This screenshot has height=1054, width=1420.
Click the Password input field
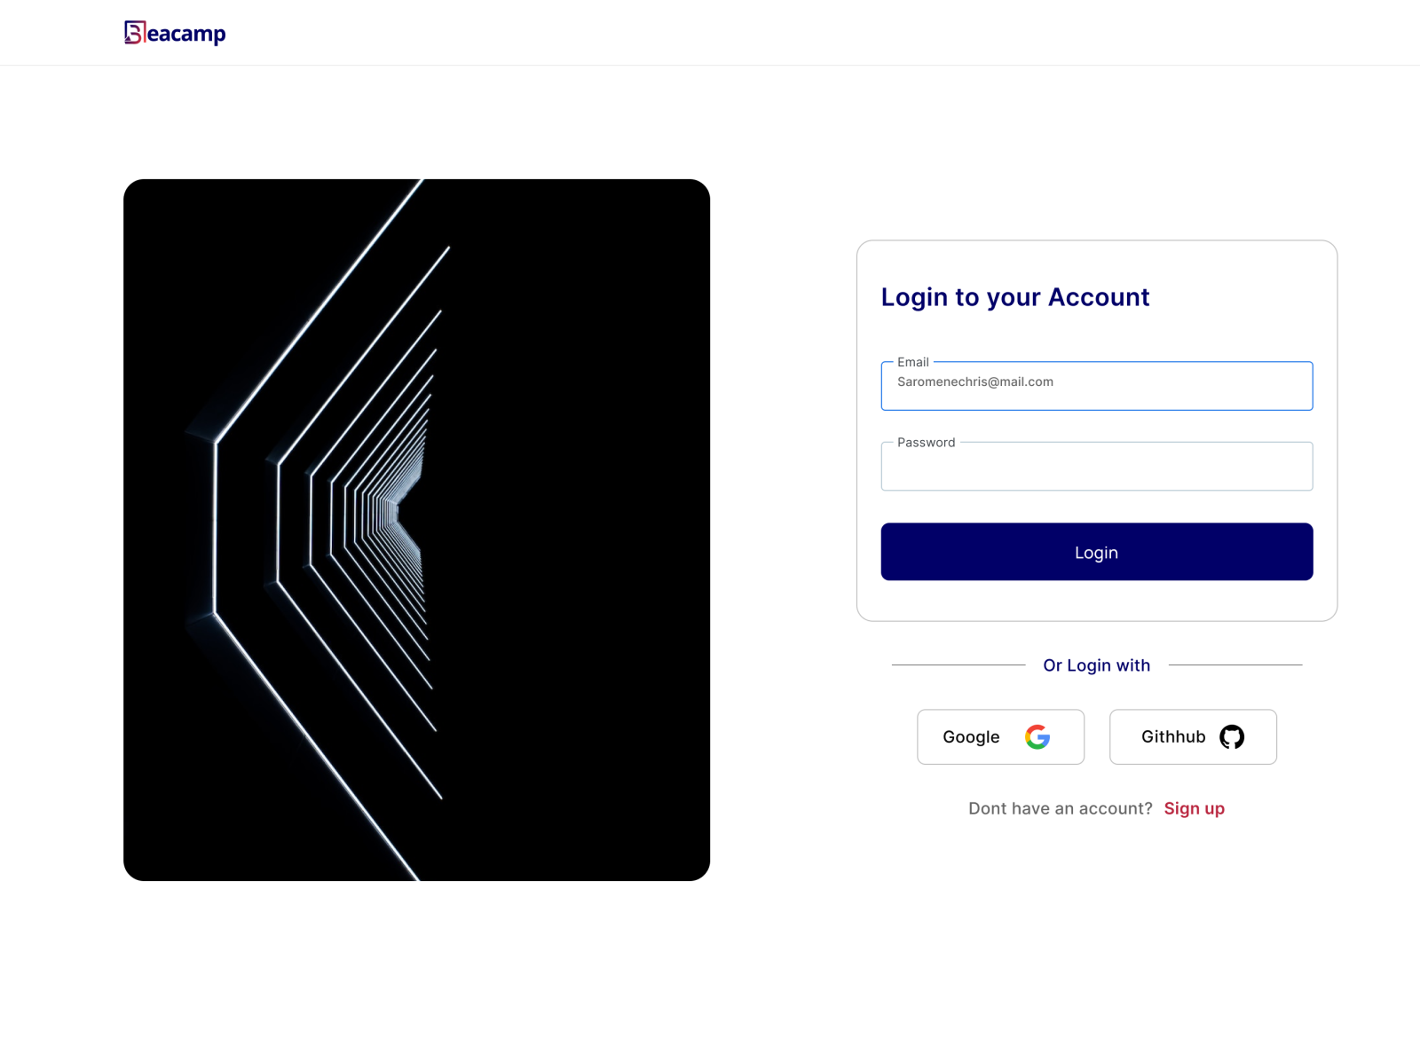(x=1096, y=466)
